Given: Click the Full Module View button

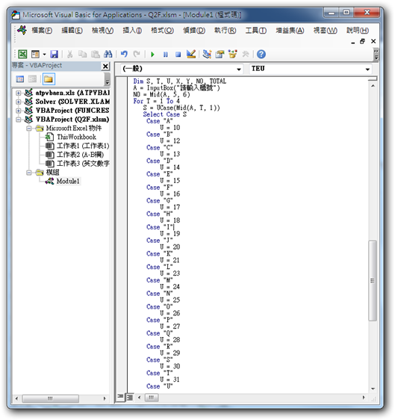Looking at the screenshot, I should click(130, 397).
